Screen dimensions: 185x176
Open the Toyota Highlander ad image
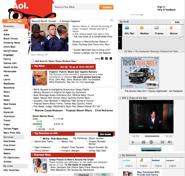pyautogui.click(x=140, y=73)
